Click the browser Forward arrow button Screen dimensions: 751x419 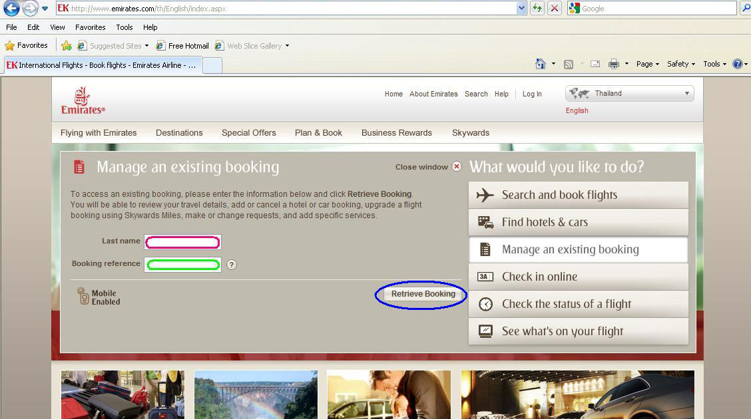(x=30, y=8)
